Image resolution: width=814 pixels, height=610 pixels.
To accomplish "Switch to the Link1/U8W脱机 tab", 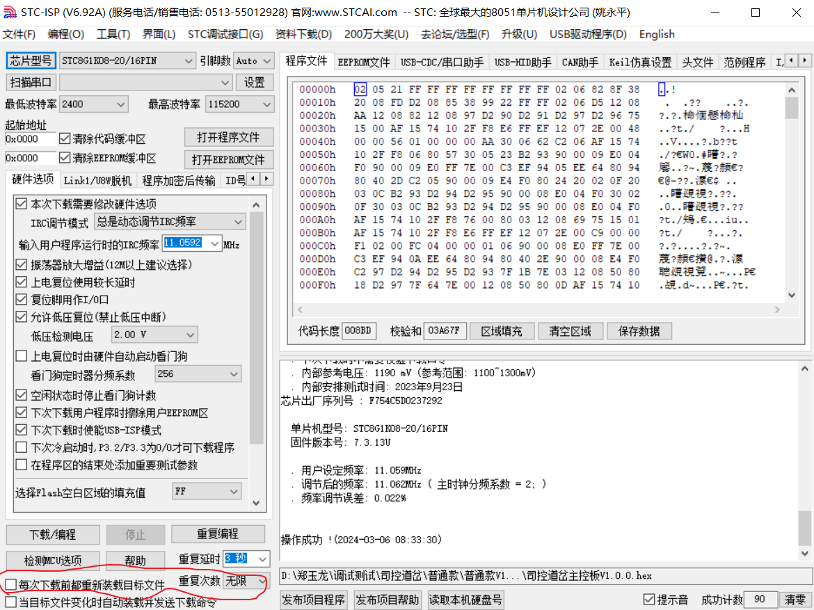I will pyautogui.click(x=97, y=180).
